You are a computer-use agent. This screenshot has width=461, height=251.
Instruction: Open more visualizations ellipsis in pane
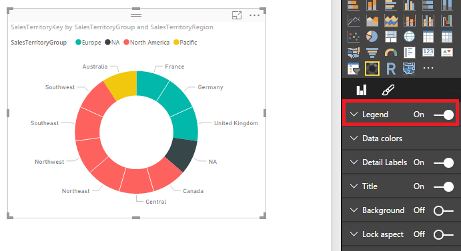[428, 68]
